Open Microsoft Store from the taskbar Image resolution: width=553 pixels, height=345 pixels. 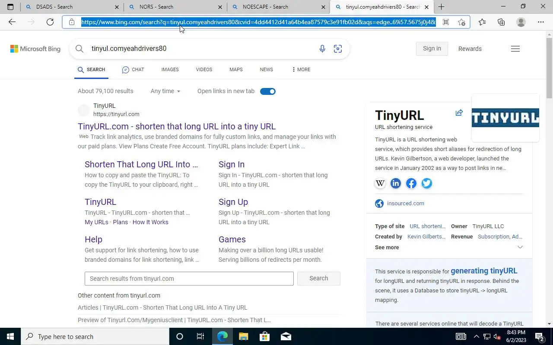[x=264, y=336]
